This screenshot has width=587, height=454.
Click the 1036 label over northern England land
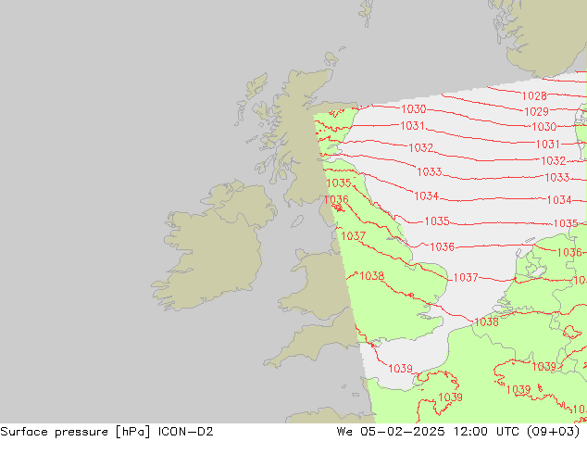coord(336,199)
